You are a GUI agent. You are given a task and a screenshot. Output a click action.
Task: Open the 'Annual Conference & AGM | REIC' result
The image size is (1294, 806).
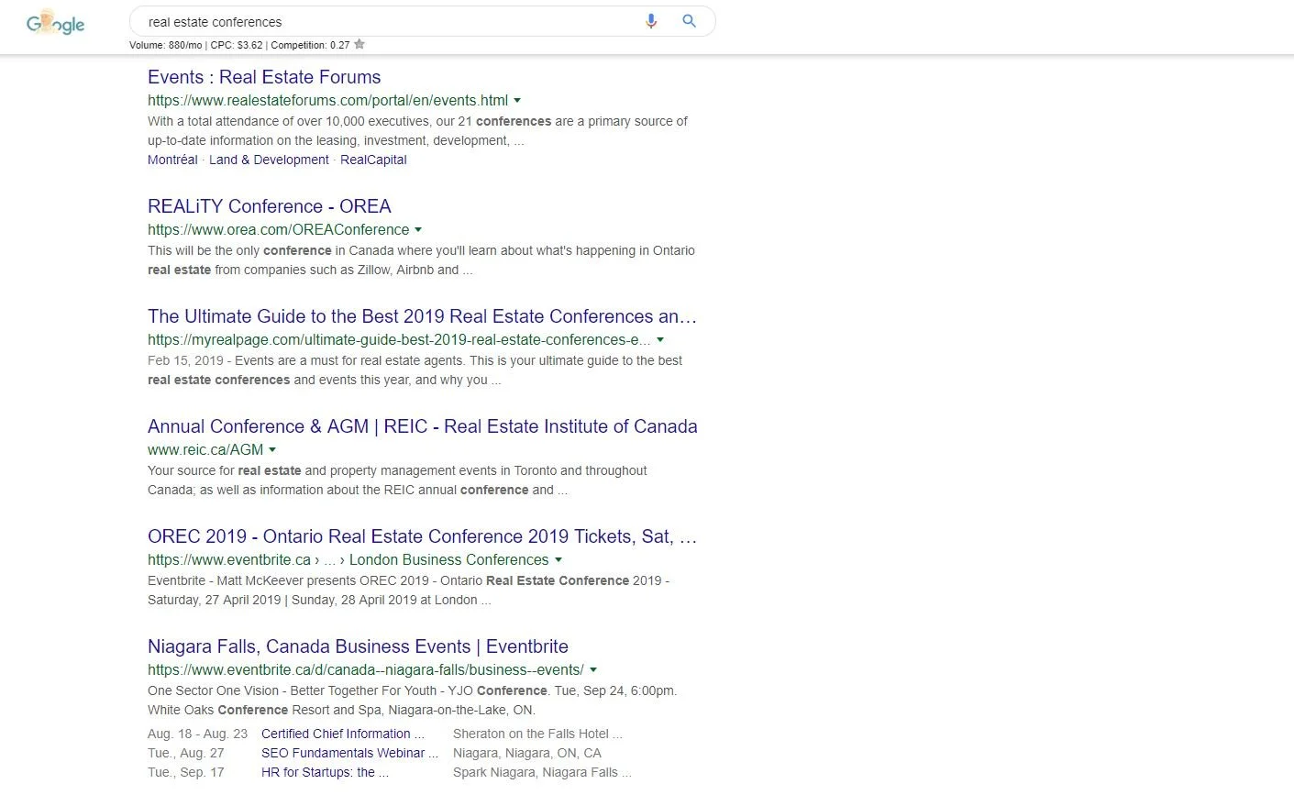coord(422,426)
